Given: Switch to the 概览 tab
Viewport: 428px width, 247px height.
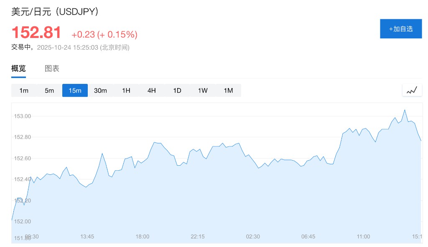Looking at the screenshot, I should click(x=18, y=69).
